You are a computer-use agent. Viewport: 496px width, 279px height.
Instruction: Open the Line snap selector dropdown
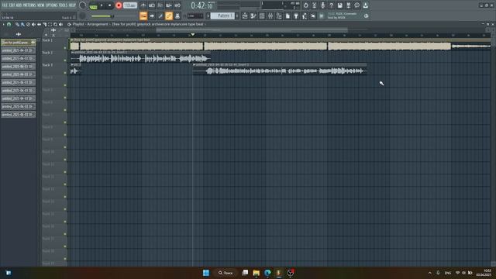195,15
